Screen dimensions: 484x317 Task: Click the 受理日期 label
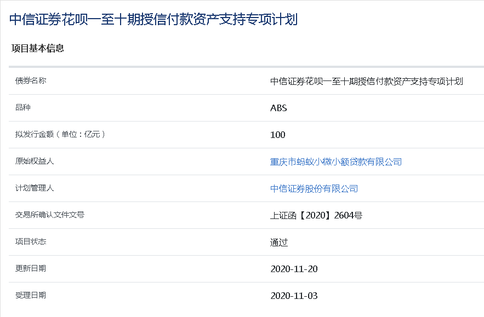[x=31, y=295]
